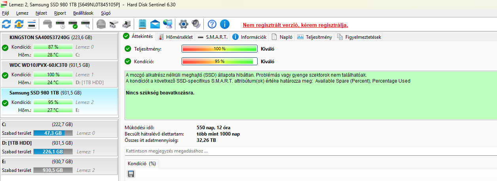
Task: Click the WDC temperature 24 °C bar
Action: coord(53,83)
